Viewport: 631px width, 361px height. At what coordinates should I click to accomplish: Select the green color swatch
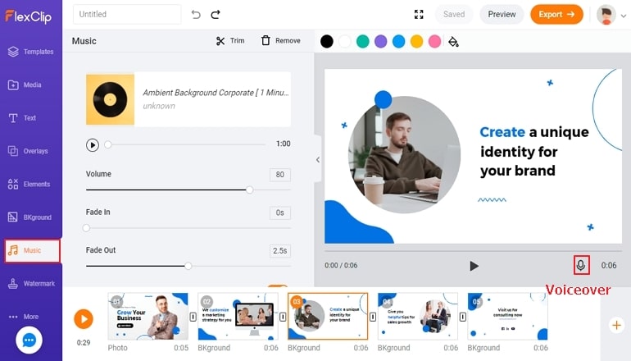click(x=362, y=42)
